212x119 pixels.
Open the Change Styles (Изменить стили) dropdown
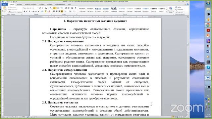pos(171,10)
